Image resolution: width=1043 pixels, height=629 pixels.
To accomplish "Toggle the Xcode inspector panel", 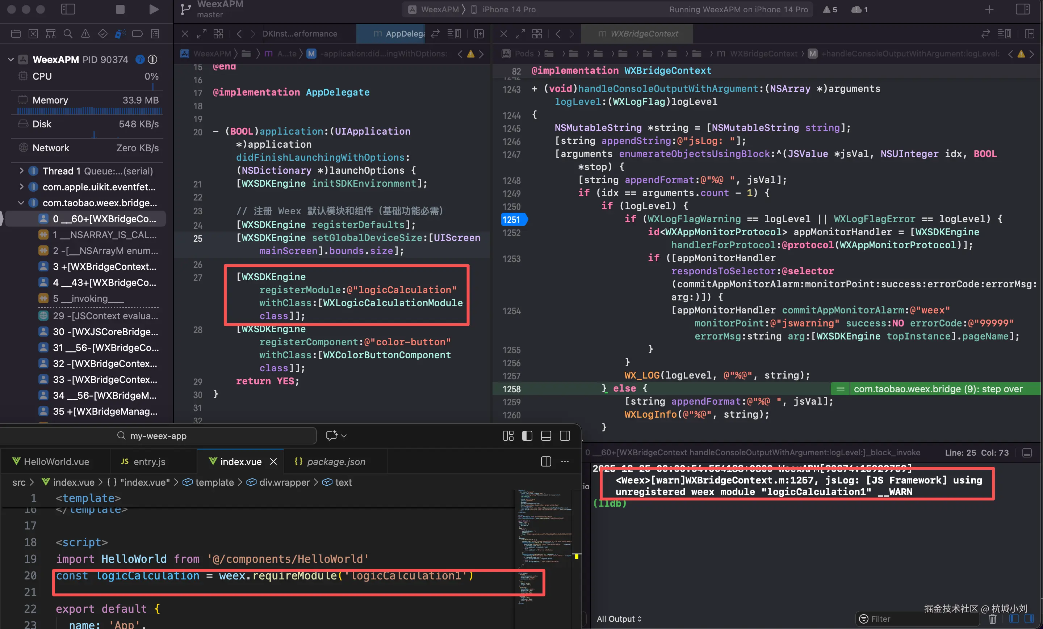I will point(1023,9).
